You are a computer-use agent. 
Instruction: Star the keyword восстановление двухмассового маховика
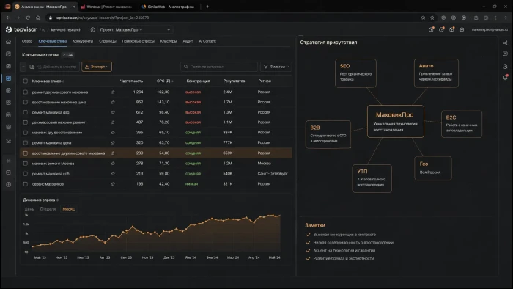point(113,153)
